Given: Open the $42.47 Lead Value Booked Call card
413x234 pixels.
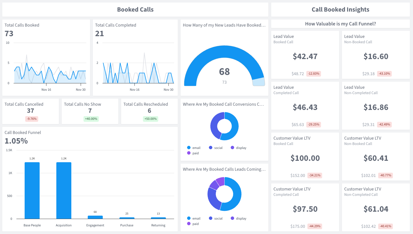Looking at the screenshot, I should 305,57.
